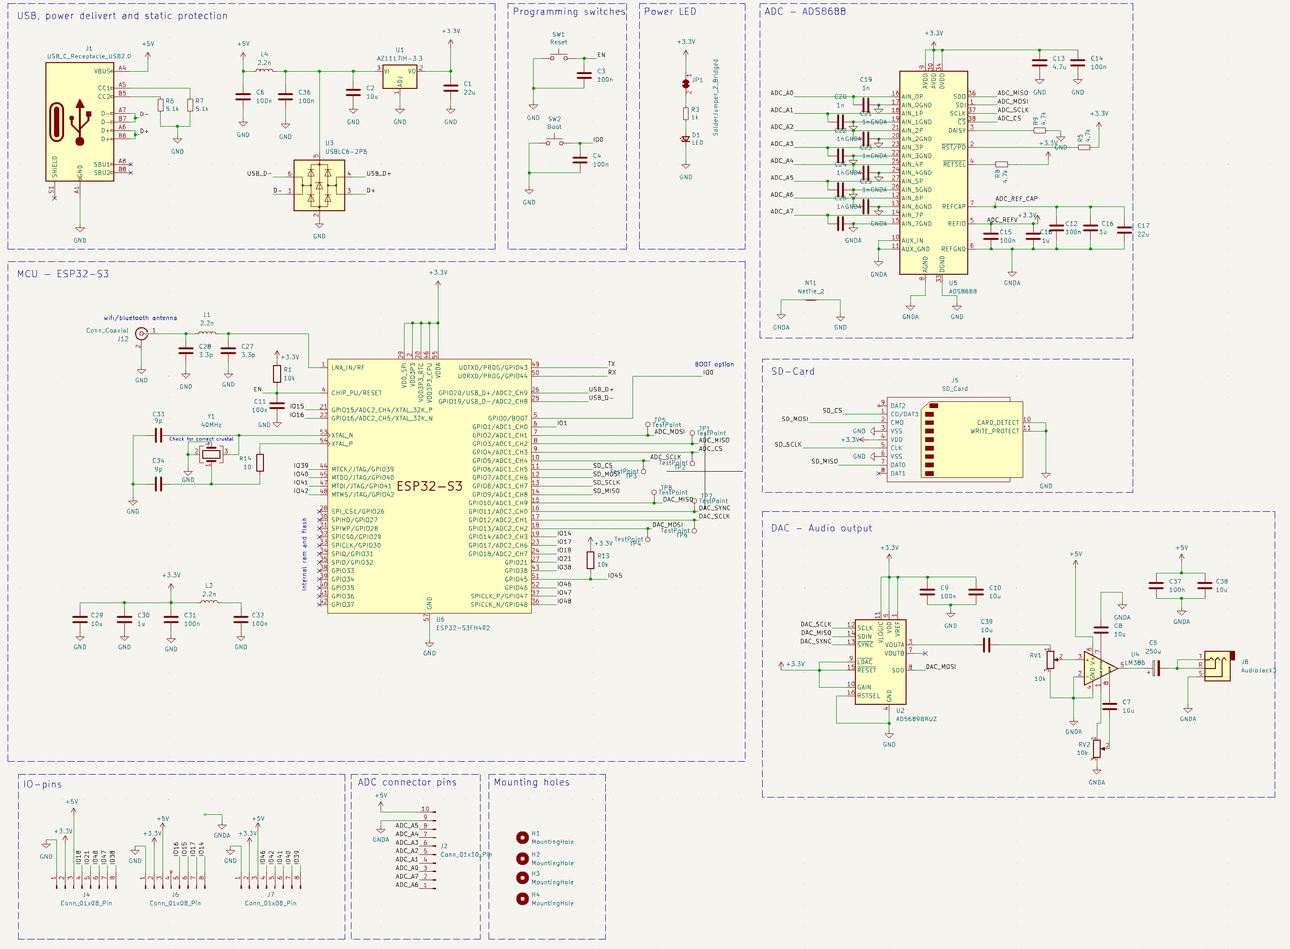Screen dimensions: 1290x949
Task: Select the J8 AudioJack3 connector symbol
Action: (1218, 666)
